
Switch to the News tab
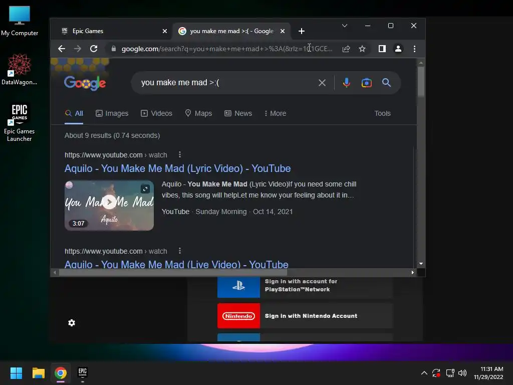coord(238,113)
